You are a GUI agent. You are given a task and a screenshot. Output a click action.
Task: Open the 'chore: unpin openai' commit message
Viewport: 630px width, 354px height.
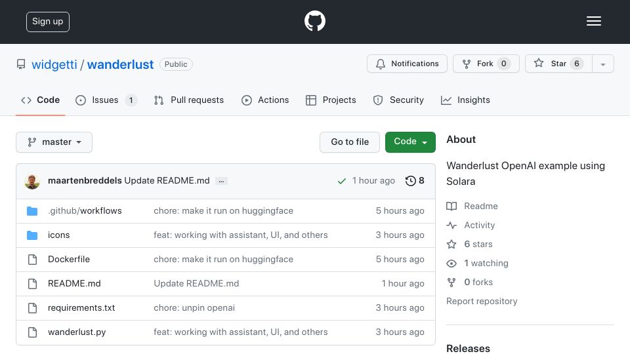tap(194, 307)
